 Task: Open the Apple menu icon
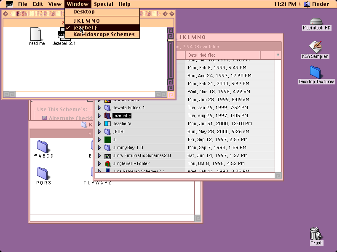pyautogui.click(x=9, y=4)
